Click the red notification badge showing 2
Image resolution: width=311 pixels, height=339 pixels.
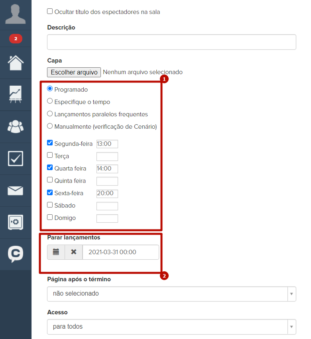[x=16, y=39]
